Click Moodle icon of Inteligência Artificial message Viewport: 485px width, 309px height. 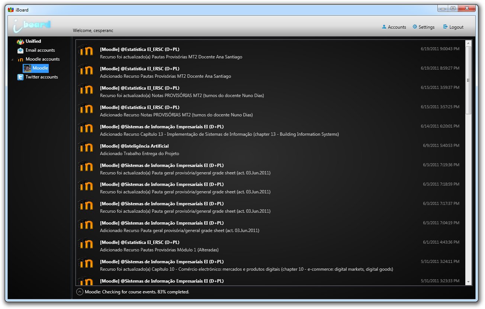click(x=86, y=148)
